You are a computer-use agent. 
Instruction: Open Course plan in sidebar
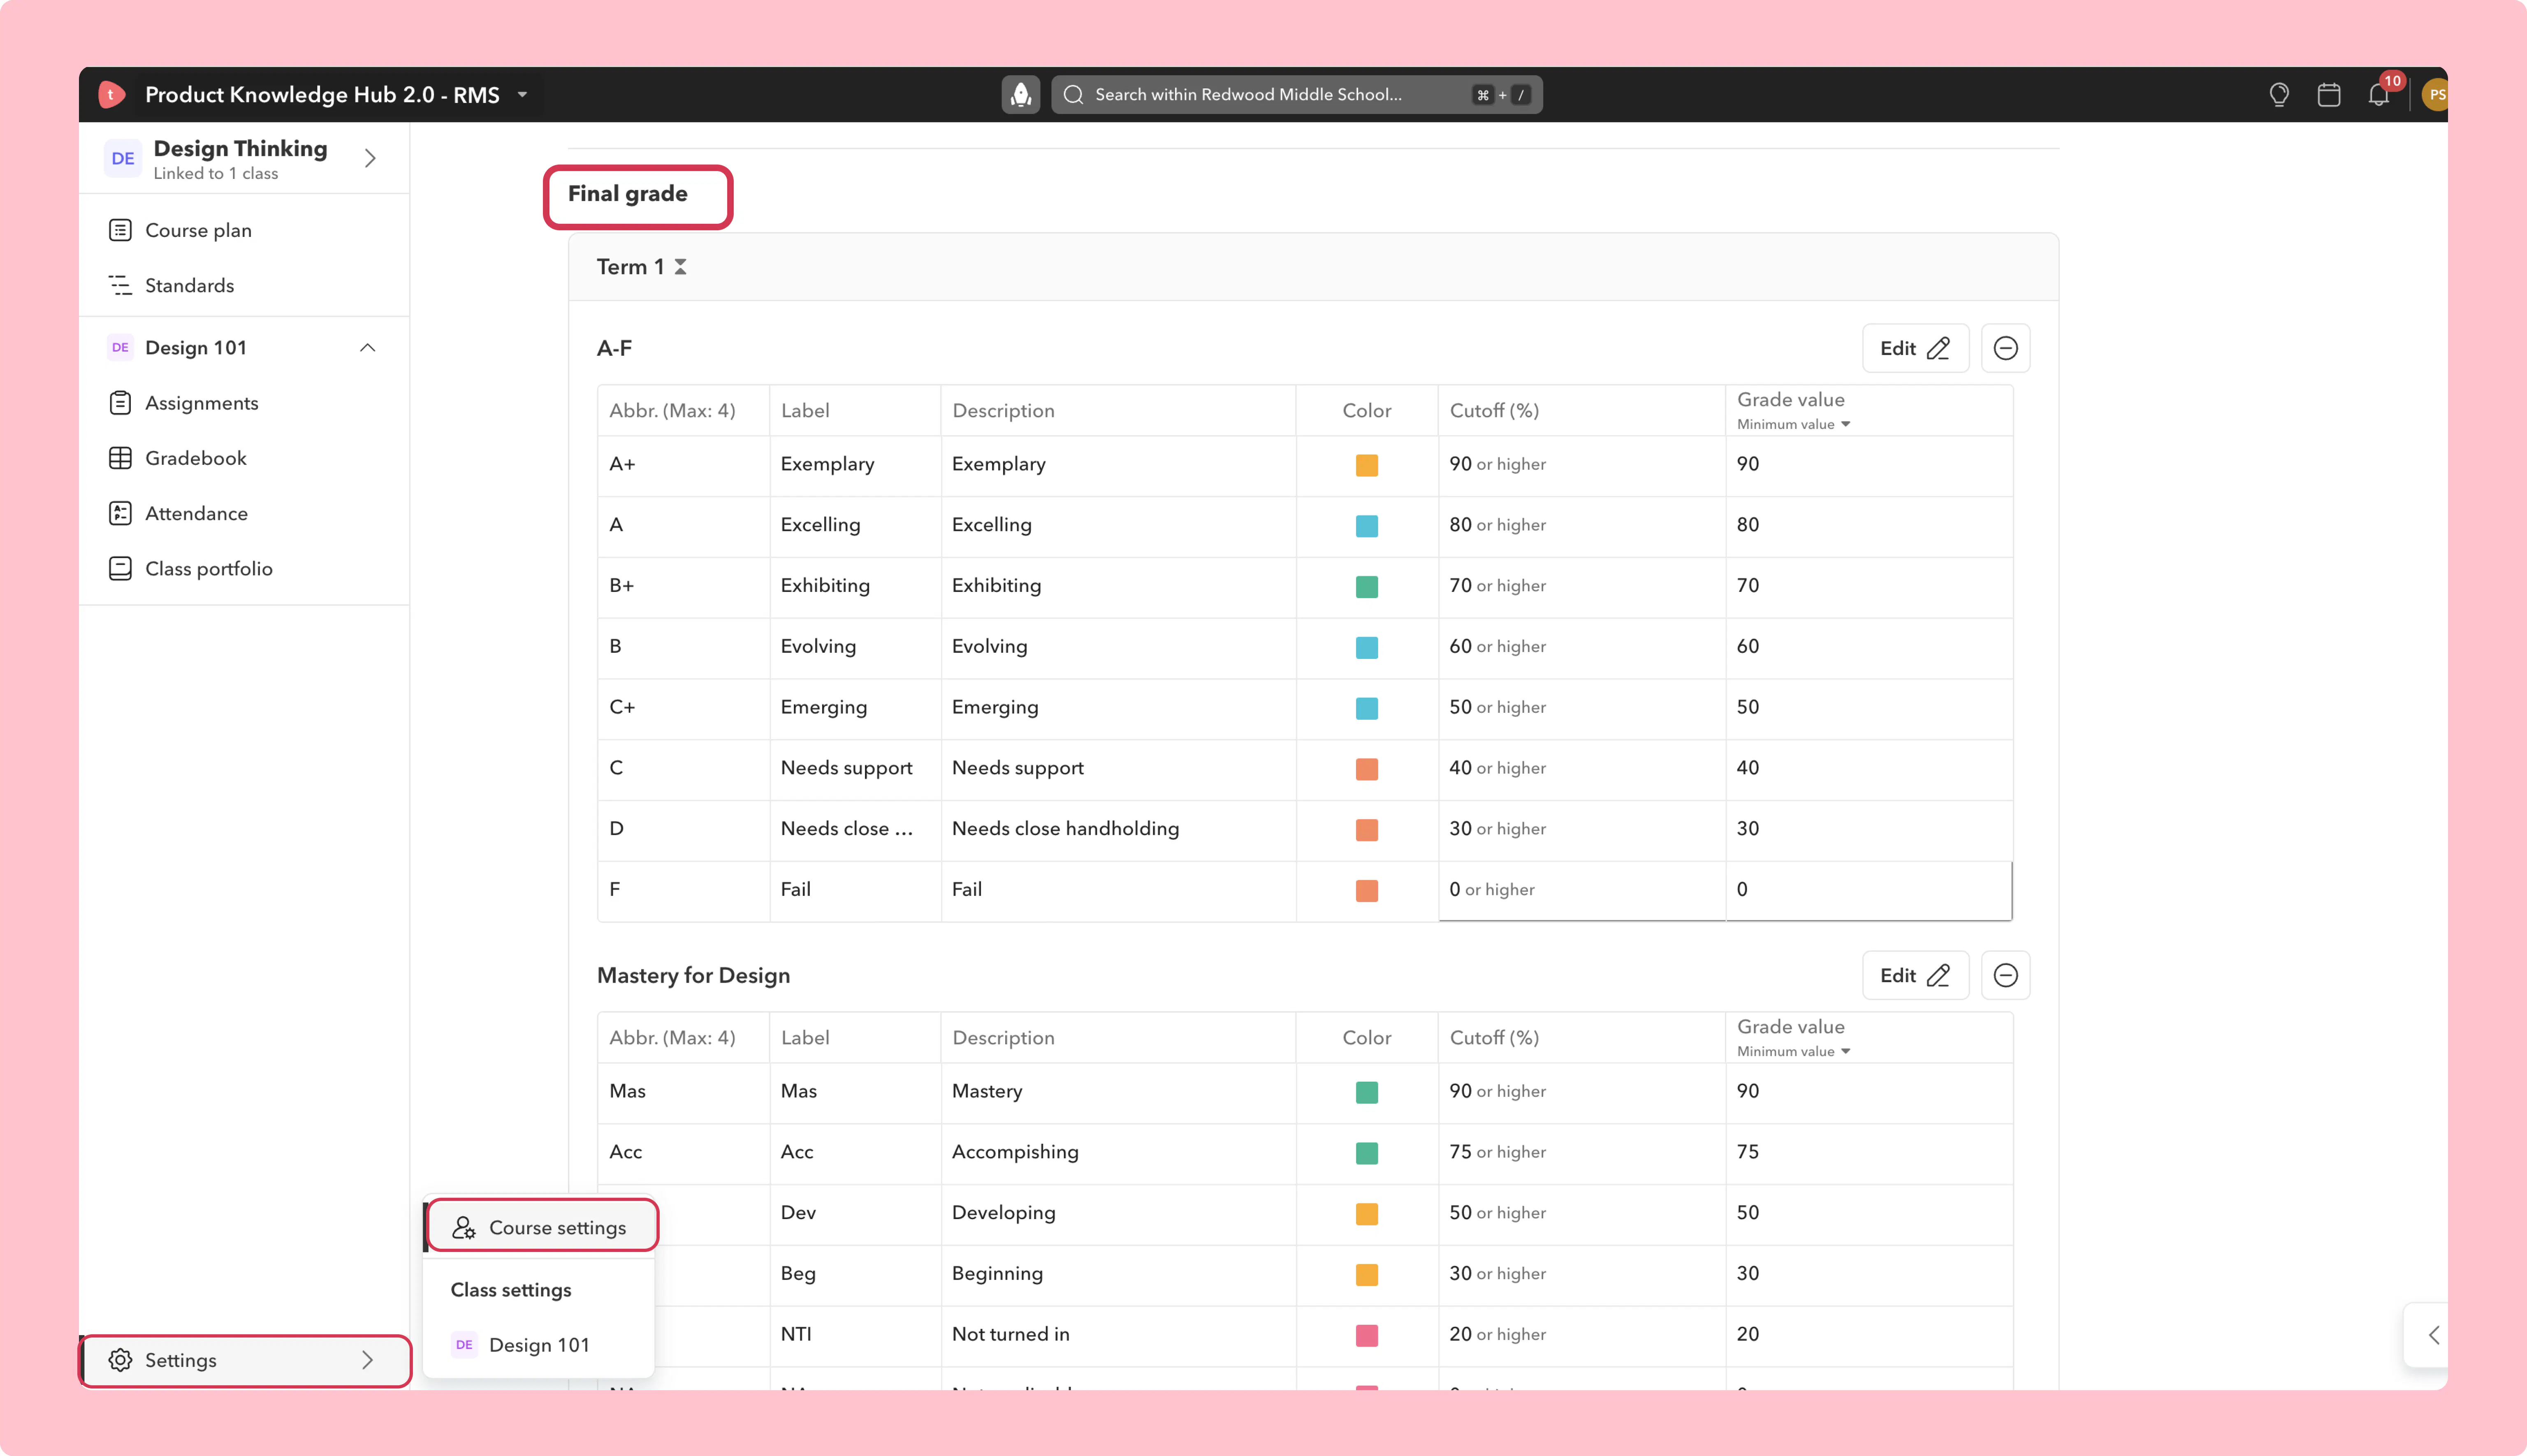point(198,230)
